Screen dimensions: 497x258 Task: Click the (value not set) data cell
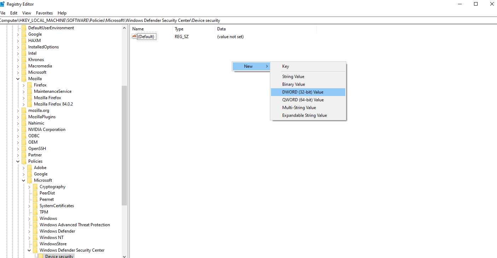230,37
